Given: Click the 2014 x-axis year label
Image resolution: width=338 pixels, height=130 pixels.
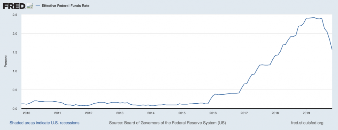Looking at the screenshot, I should (x=151, y=113).
